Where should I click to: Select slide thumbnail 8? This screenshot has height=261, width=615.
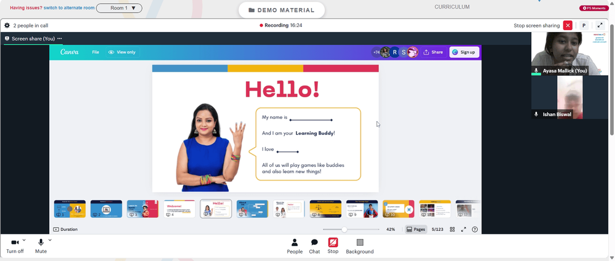pos(325,209)
